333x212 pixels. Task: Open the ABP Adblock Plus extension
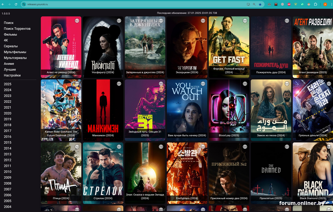click(x=289, y=4)
